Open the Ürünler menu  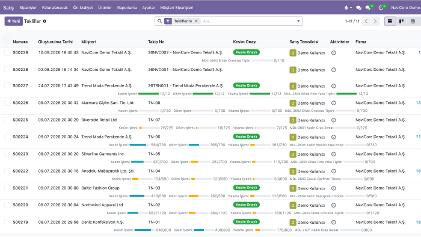(105, 7)
